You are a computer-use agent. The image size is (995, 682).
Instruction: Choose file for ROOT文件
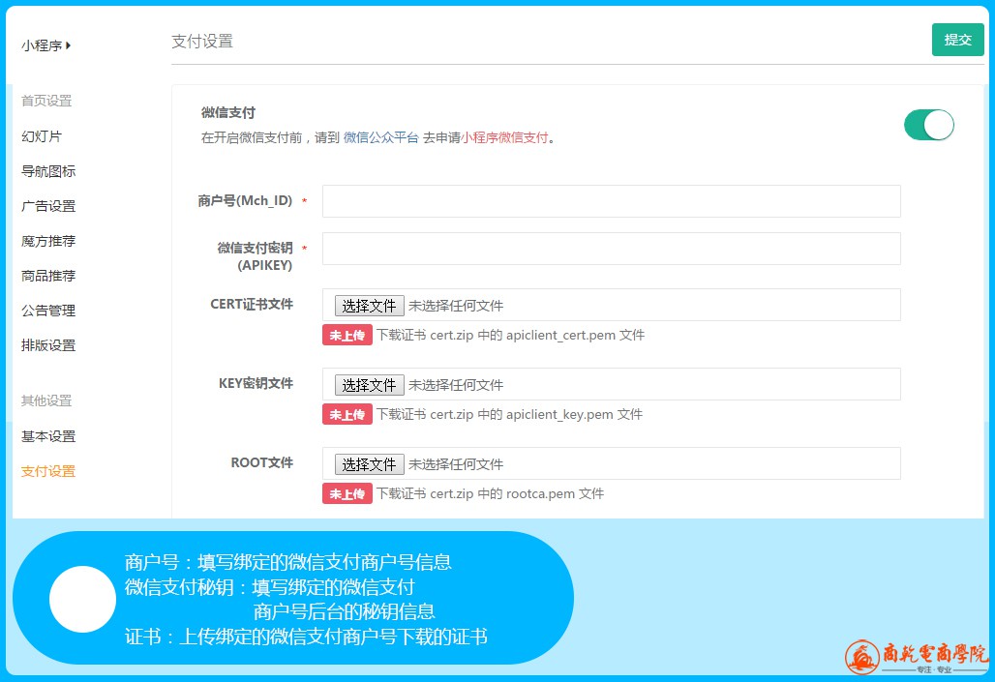pos(370,464)
